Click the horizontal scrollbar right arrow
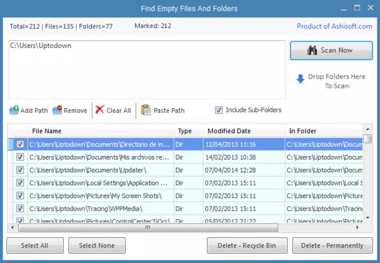380x263 pixels. pos(357,227)
